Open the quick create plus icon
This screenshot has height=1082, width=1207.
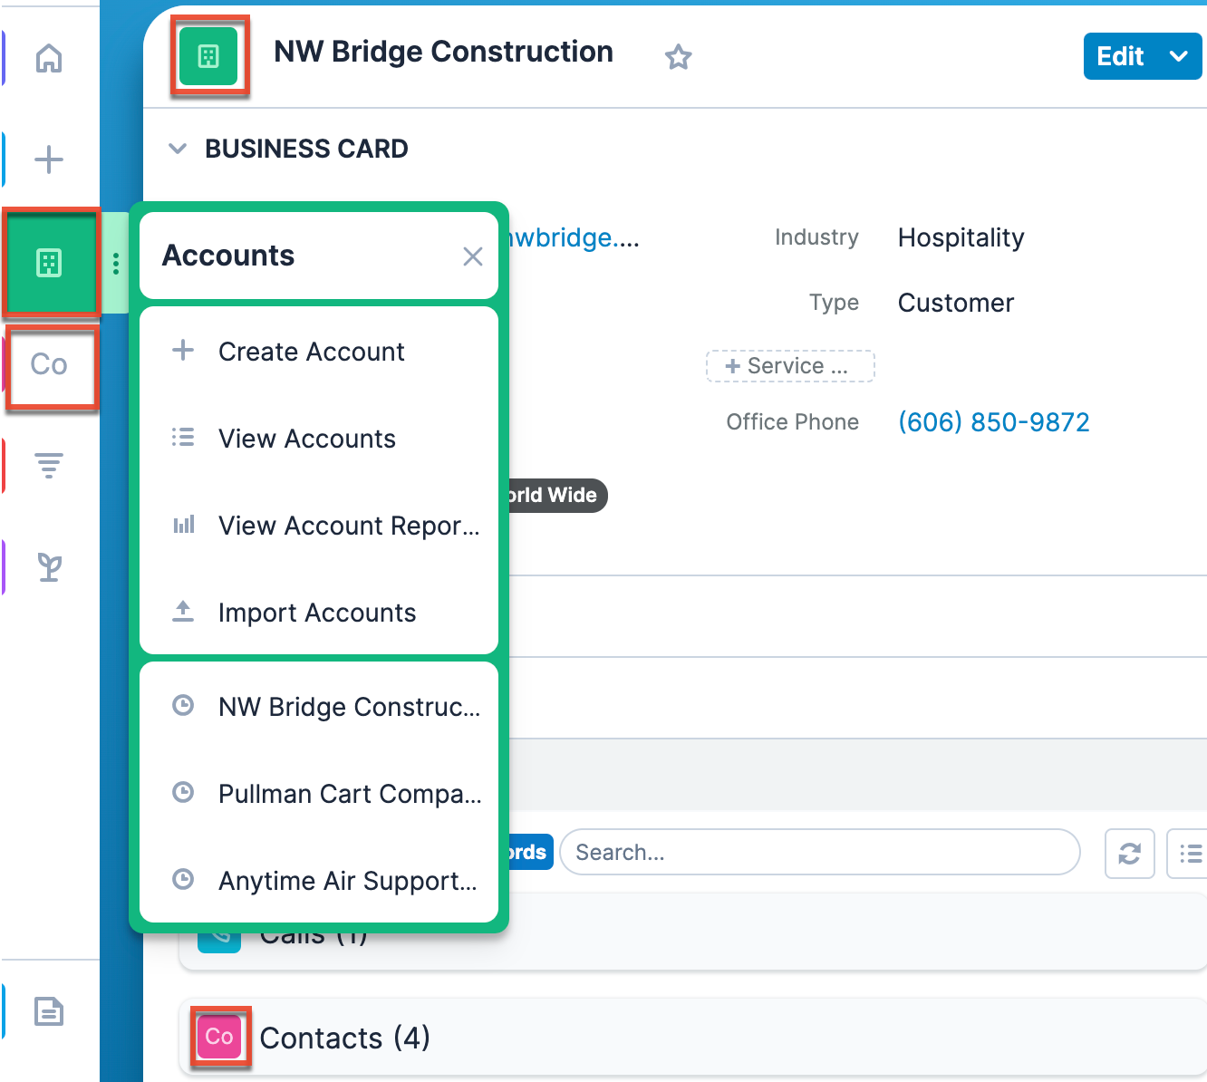tap(49, 159)
